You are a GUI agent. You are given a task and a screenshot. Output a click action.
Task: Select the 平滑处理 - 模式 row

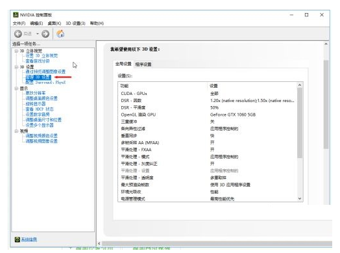coord(207,157)
